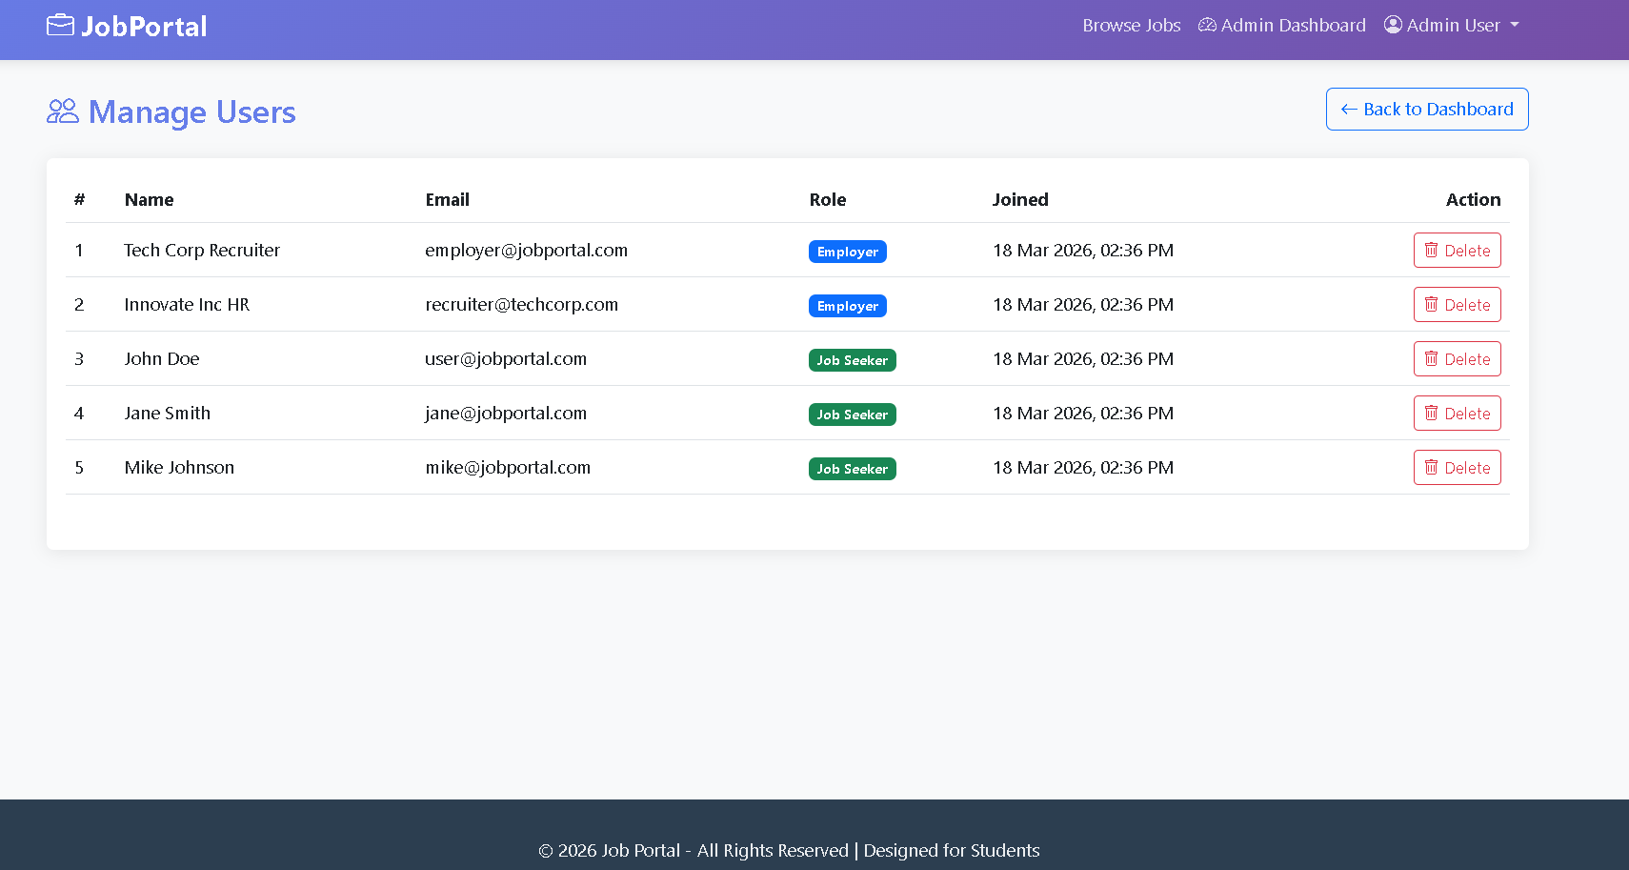This screenshot has width=1629, height=870.
Task: Click email recruiter@techcorp.com
Action: click(x=522, y=305)
